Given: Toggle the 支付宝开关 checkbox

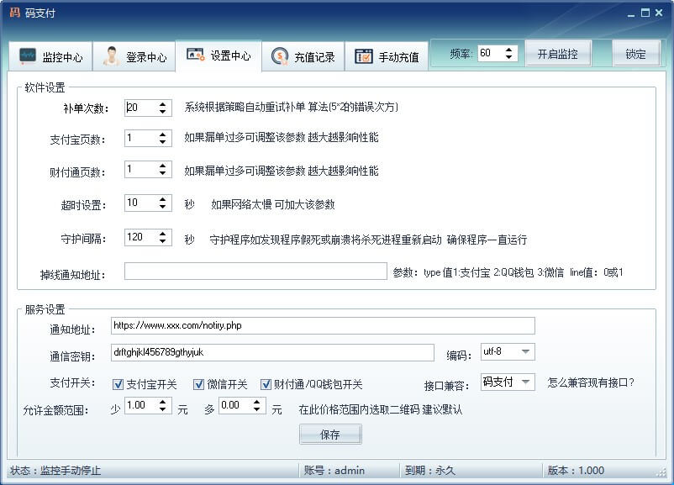Looking at the screenshot, I should [118, 384].
